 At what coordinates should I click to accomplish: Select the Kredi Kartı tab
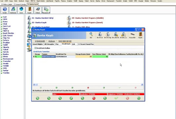point(66,44)
